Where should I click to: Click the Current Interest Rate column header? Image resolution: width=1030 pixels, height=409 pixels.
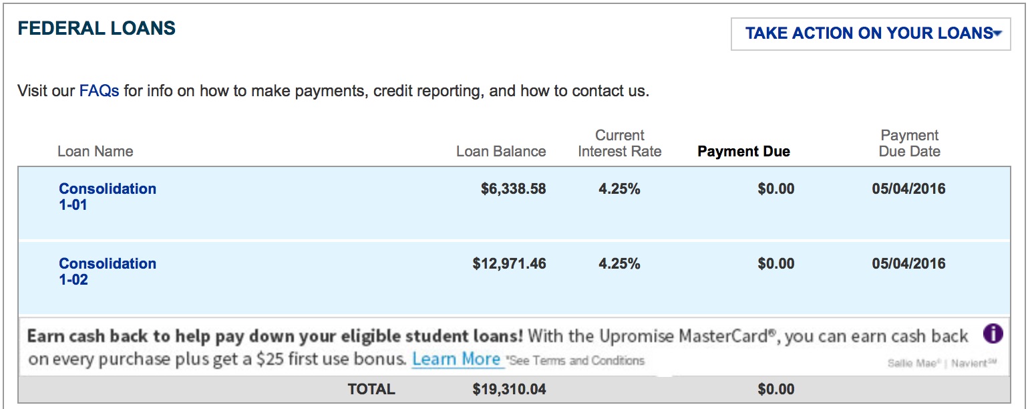(x=620, y=144)
